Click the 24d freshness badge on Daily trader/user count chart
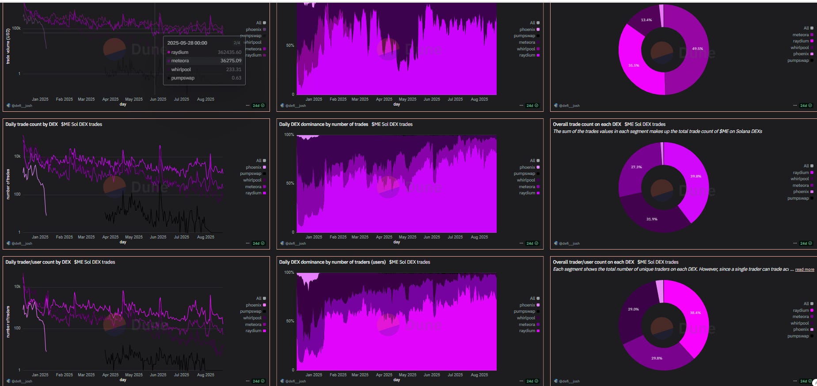The width and height of the screenshot is (817, 386). [258, 381]
